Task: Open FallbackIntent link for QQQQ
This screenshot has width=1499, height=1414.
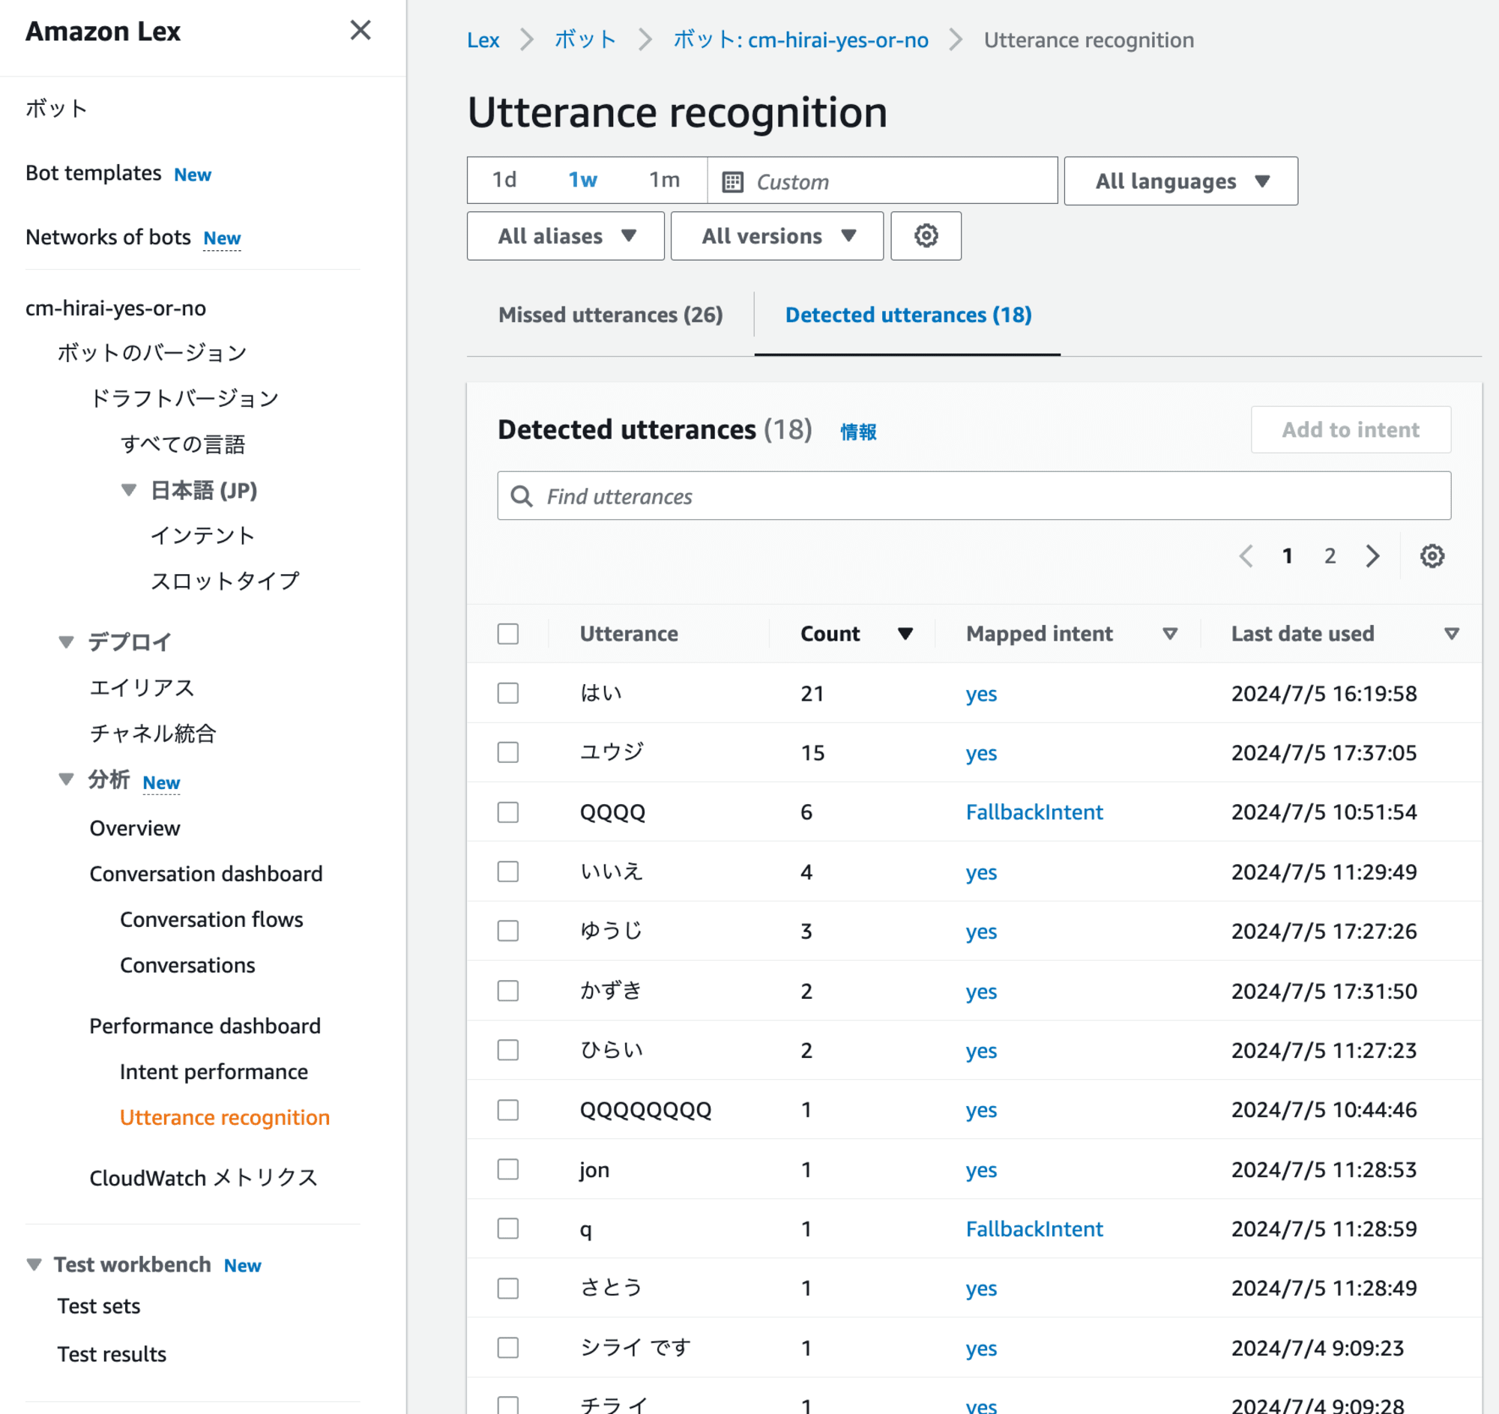Action: pos(1034,812)
